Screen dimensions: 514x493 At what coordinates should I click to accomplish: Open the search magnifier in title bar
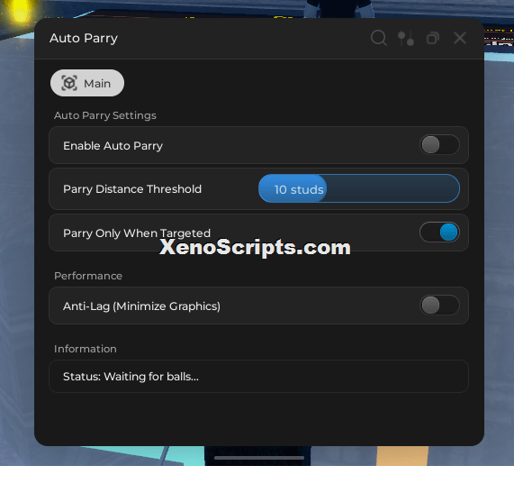pos(379,38)
